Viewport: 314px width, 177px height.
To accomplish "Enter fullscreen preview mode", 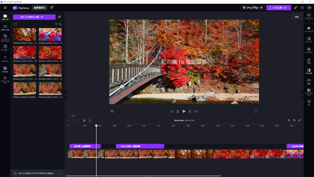I will (x=256, y=111).
